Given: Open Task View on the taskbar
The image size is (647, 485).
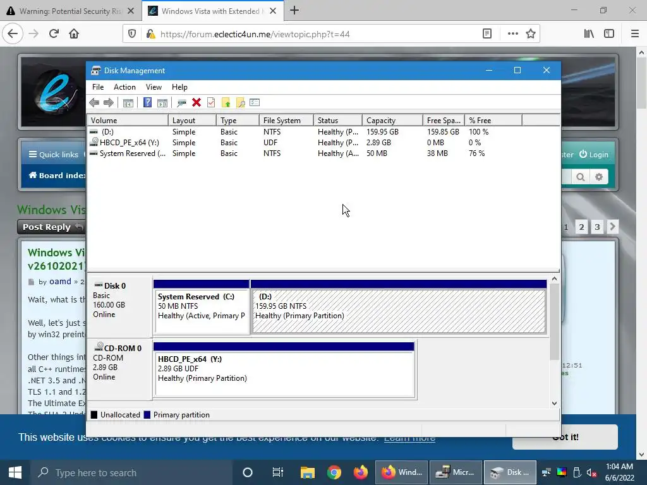Looking at the screenshot, I should 278,472.
